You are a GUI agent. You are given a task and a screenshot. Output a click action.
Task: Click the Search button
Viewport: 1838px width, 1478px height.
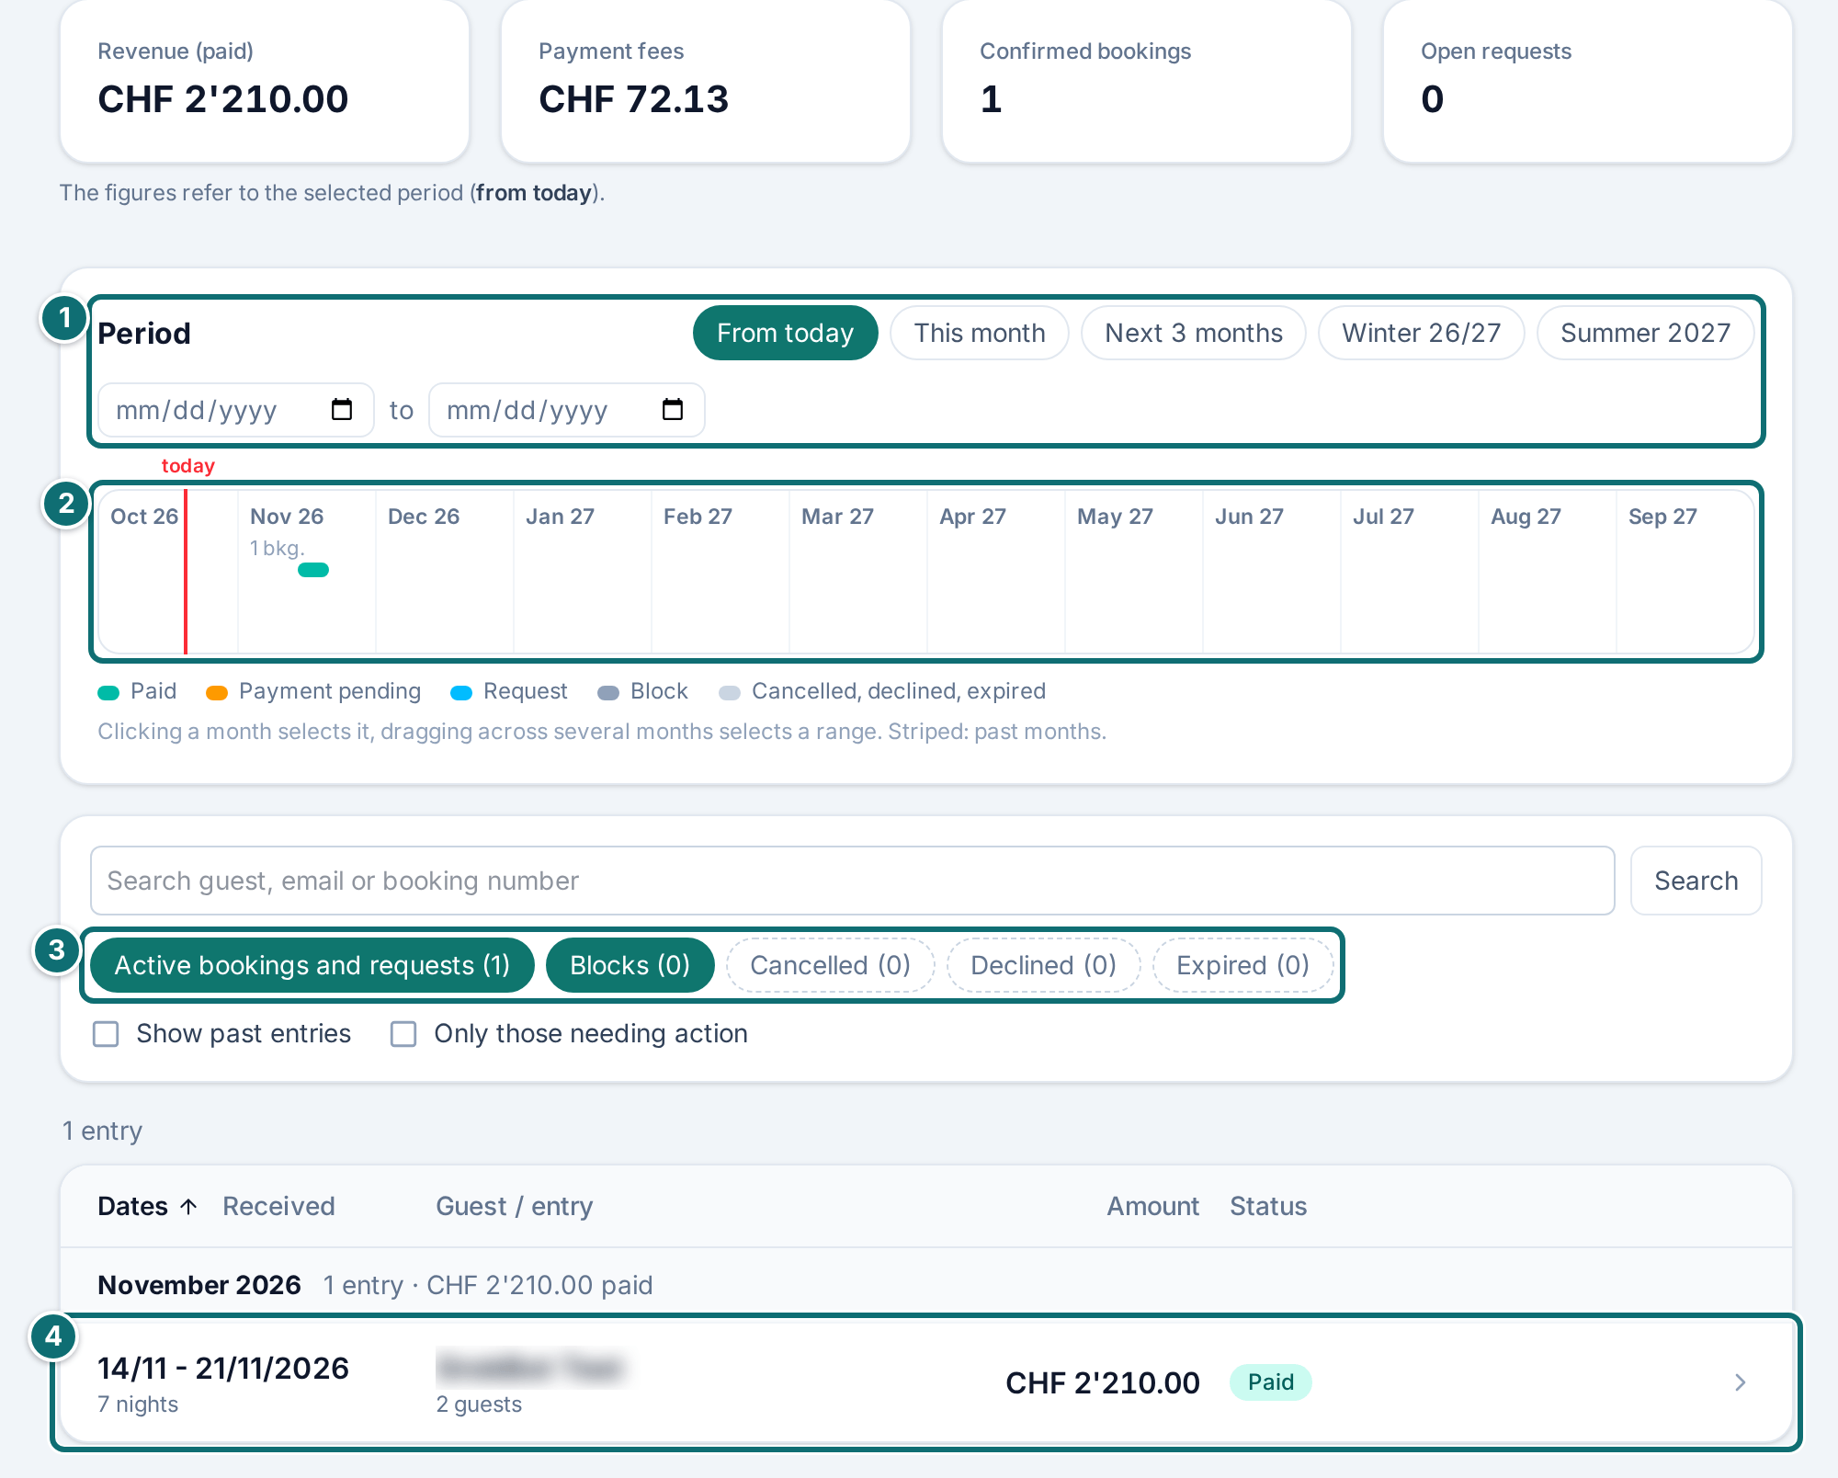pos(1696,881)
